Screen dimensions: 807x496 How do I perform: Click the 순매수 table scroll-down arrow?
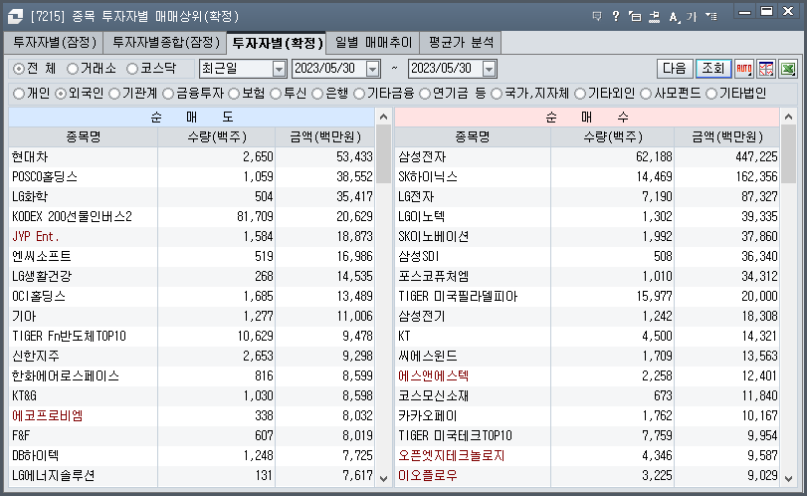788,478
